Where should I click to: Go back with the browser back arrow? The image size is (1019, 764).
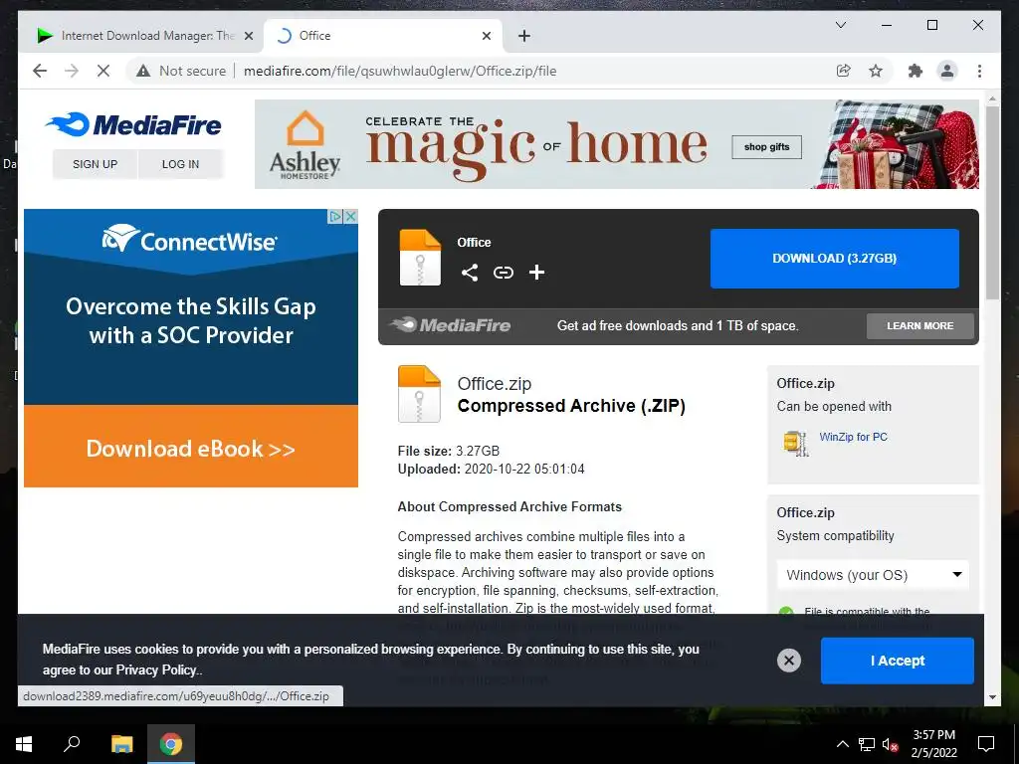tap(40, 71)
